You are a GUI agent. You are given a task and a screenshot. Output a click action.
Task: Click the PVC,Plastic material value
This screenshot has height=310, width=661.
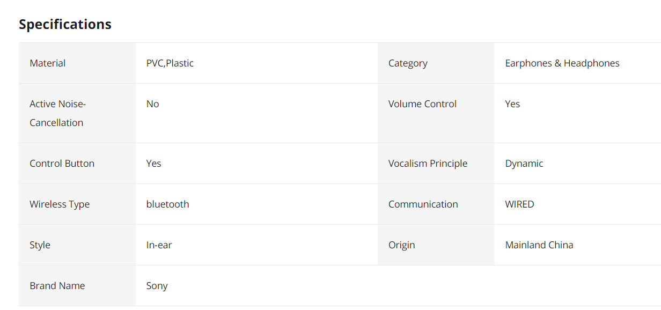[170, 63]
